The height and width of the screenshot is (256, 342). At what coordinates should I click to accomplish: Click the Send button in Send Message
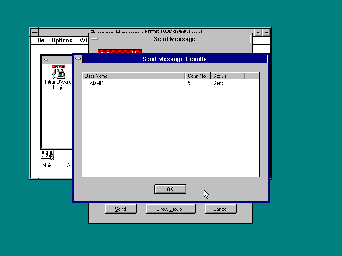(x=121, y=209)
